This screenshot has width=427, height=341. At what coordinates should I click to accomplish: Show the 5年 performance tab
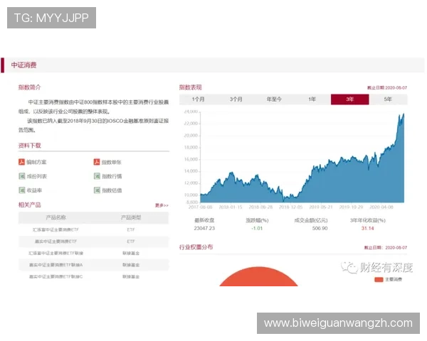[x=388, y=99]
